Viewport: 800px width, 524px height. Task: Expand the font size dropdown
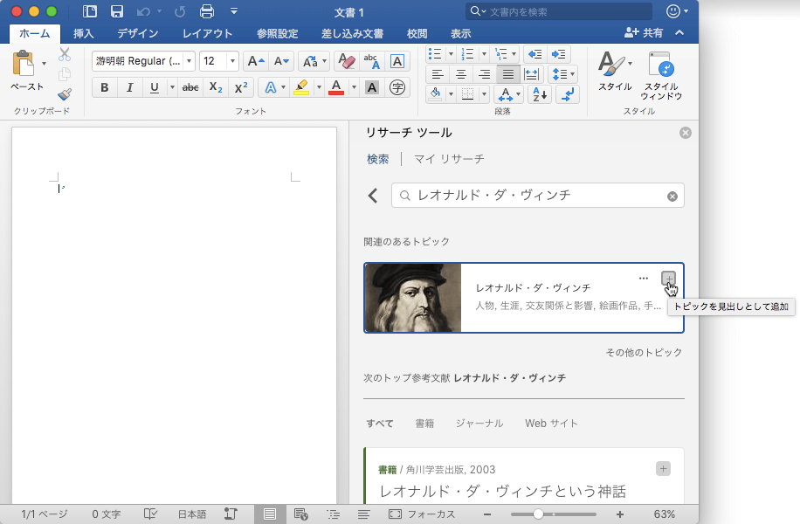pos(232,61)
